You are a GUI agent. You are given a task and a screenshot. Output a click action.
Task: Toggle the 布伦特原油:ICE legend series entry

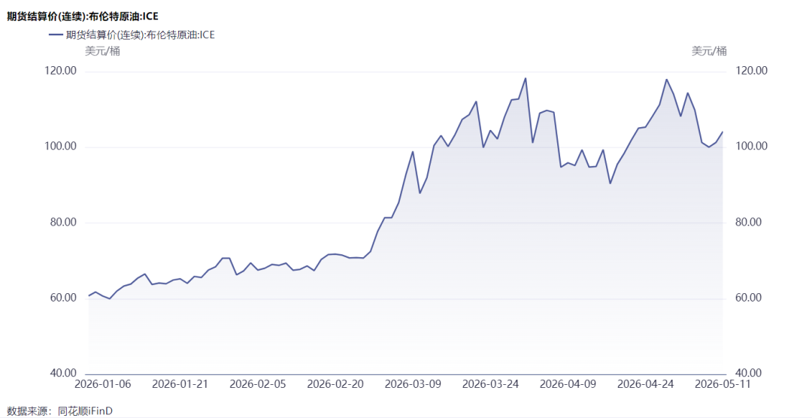(x=131, y=35)
